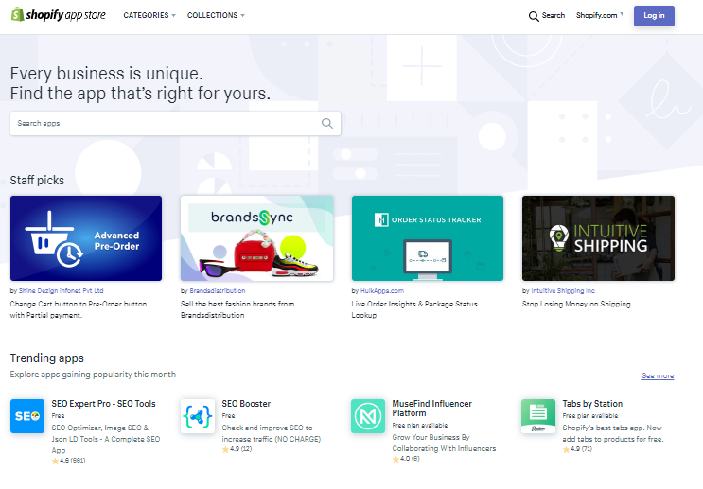Expand the Collections dropdown menu
Viewport: 703px width, 489px height.
[216, 15]
